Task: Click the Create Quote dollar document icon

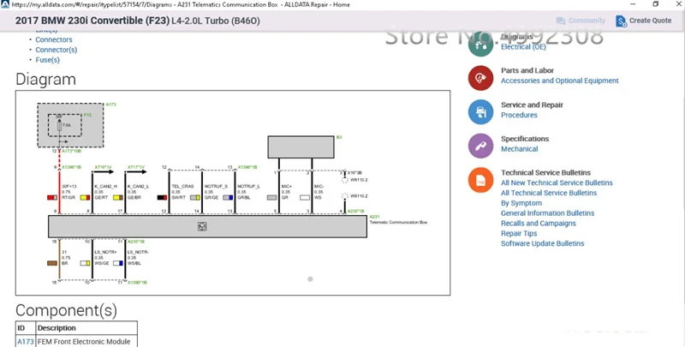Action: point(621,21)
